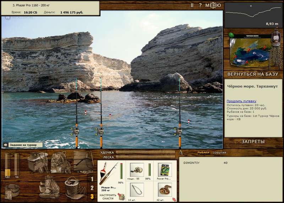Click the мощн.: 95 reel power label
This screenshot has width=284, height=203.
133,179
